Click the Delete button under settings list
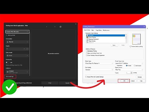Image resolution: width=149 pixels, height=112 pixels. [123, 45]
